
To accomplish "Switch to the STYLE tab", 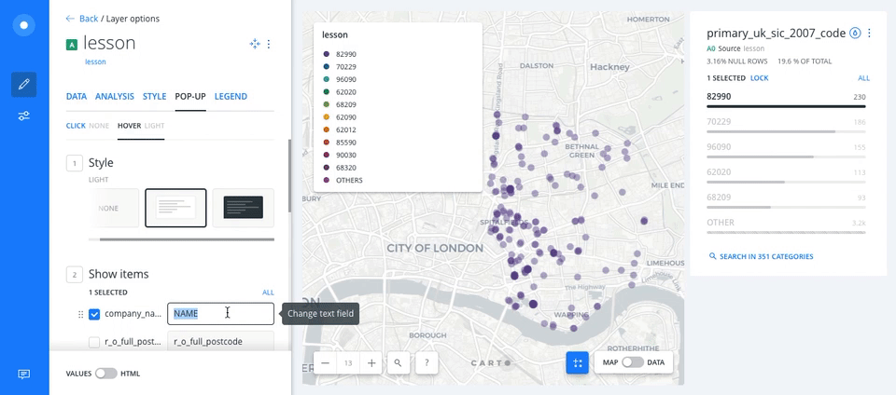I will click(154, 96).
